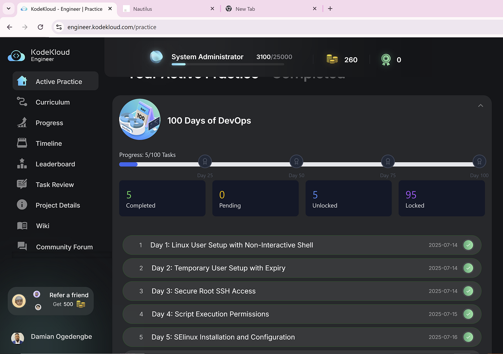Expand the browser tab list chevron
Viewport: 503px width, 354px height.
[8, 9]
